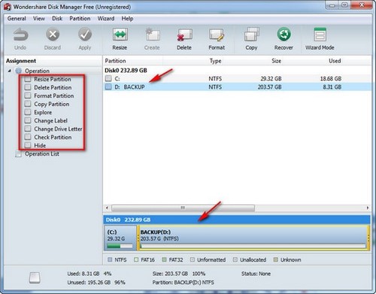This screenshot has height=294, width=376.
Task: Open the General menu
Action: point(17,19)
